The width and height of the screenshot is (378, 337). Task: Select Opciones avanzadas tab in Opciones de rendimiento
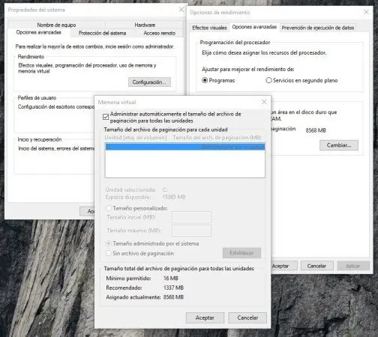[x=254, y=27]
